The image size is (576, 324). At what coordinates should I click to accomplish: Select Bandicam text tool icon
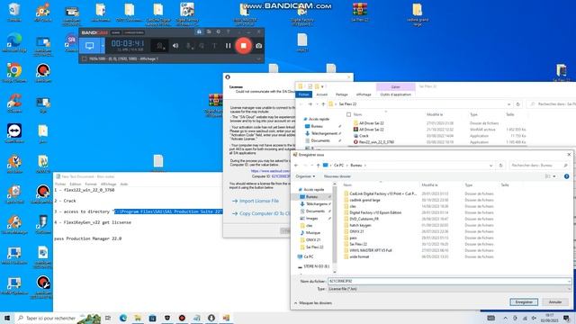click(214, 46)
